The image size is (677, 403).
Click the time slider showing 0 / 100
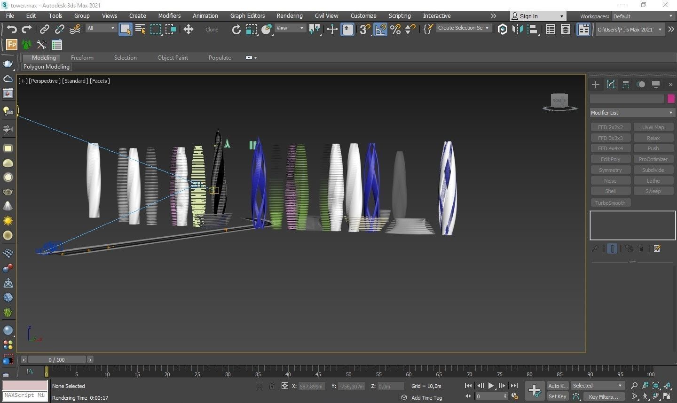(57, 360)
